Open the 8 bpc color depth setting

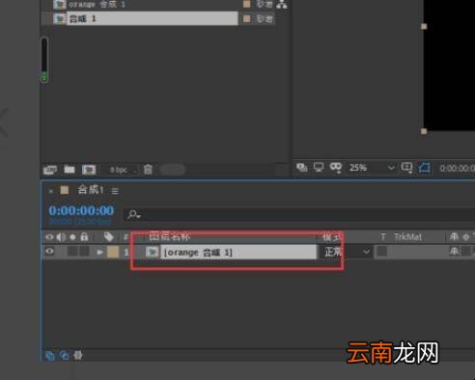(119, 170)
